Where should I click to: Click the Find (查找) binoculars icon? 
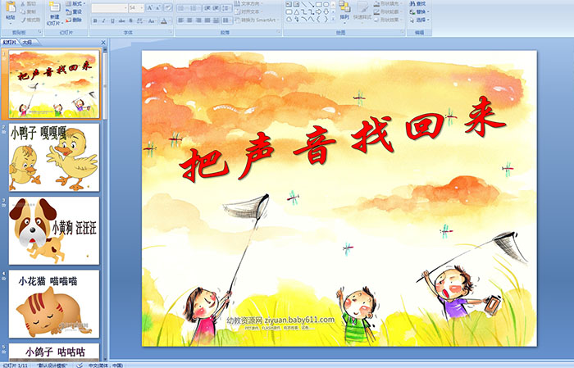pyautogui.click(x=412, y=3)
